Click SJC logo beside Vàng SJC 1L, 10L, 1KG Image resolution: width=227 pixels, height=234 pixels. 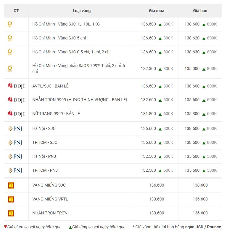click(10, 24)
